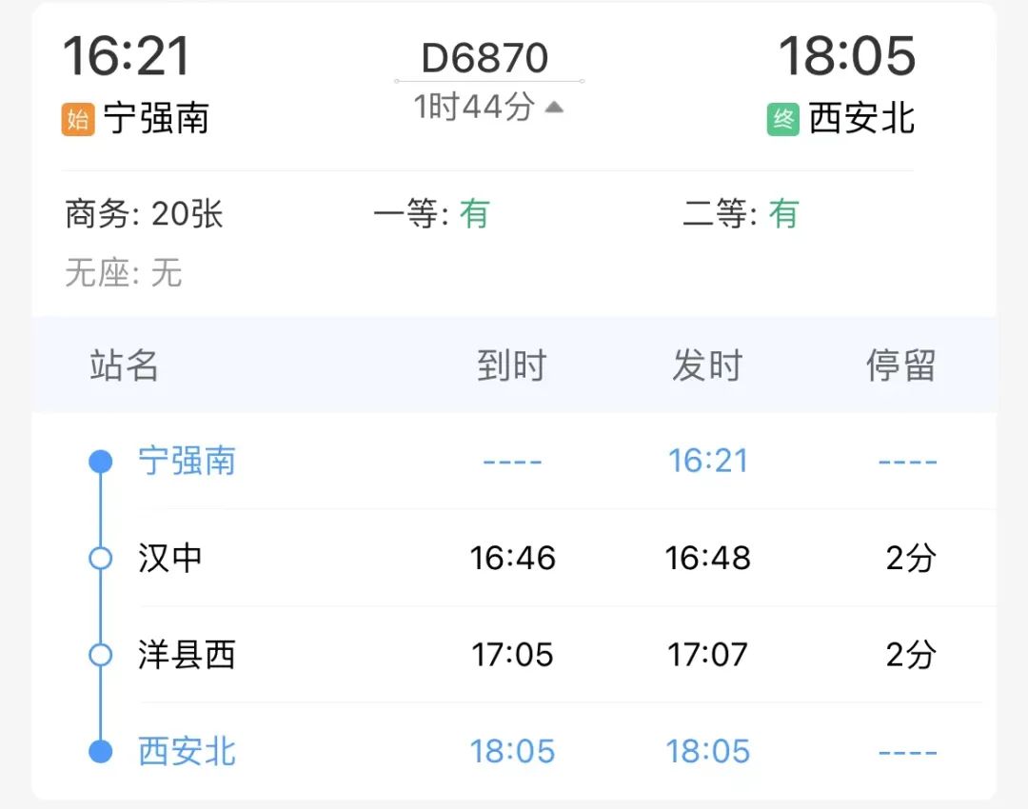Open the 西安北 station row in the stop list
The height and width of the screenshot is (809, 1028).
click(x=514, y=751)
